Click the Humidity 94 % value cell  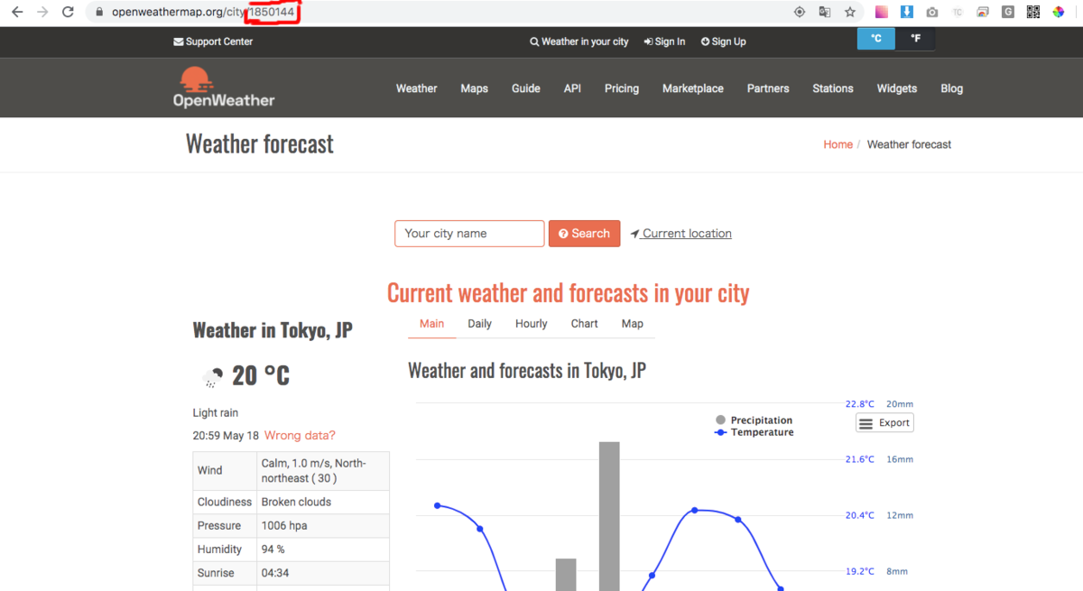[323, 549]
